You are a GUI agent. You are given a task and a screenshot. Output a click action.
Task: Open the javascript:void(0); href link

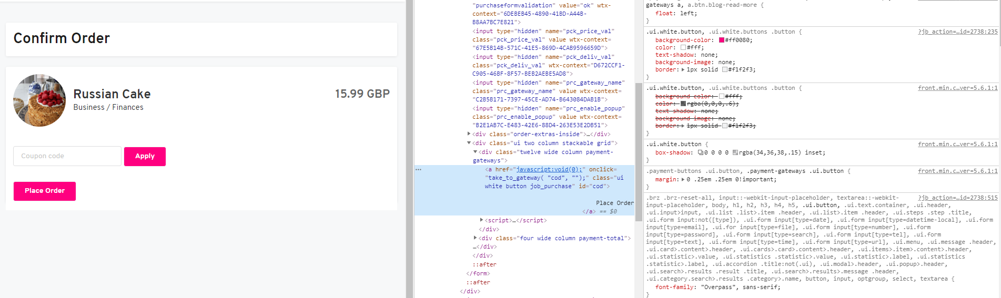[x=549, y=169]
